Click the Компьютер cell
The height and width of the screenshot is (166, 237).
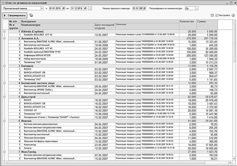tap(57, 145)
